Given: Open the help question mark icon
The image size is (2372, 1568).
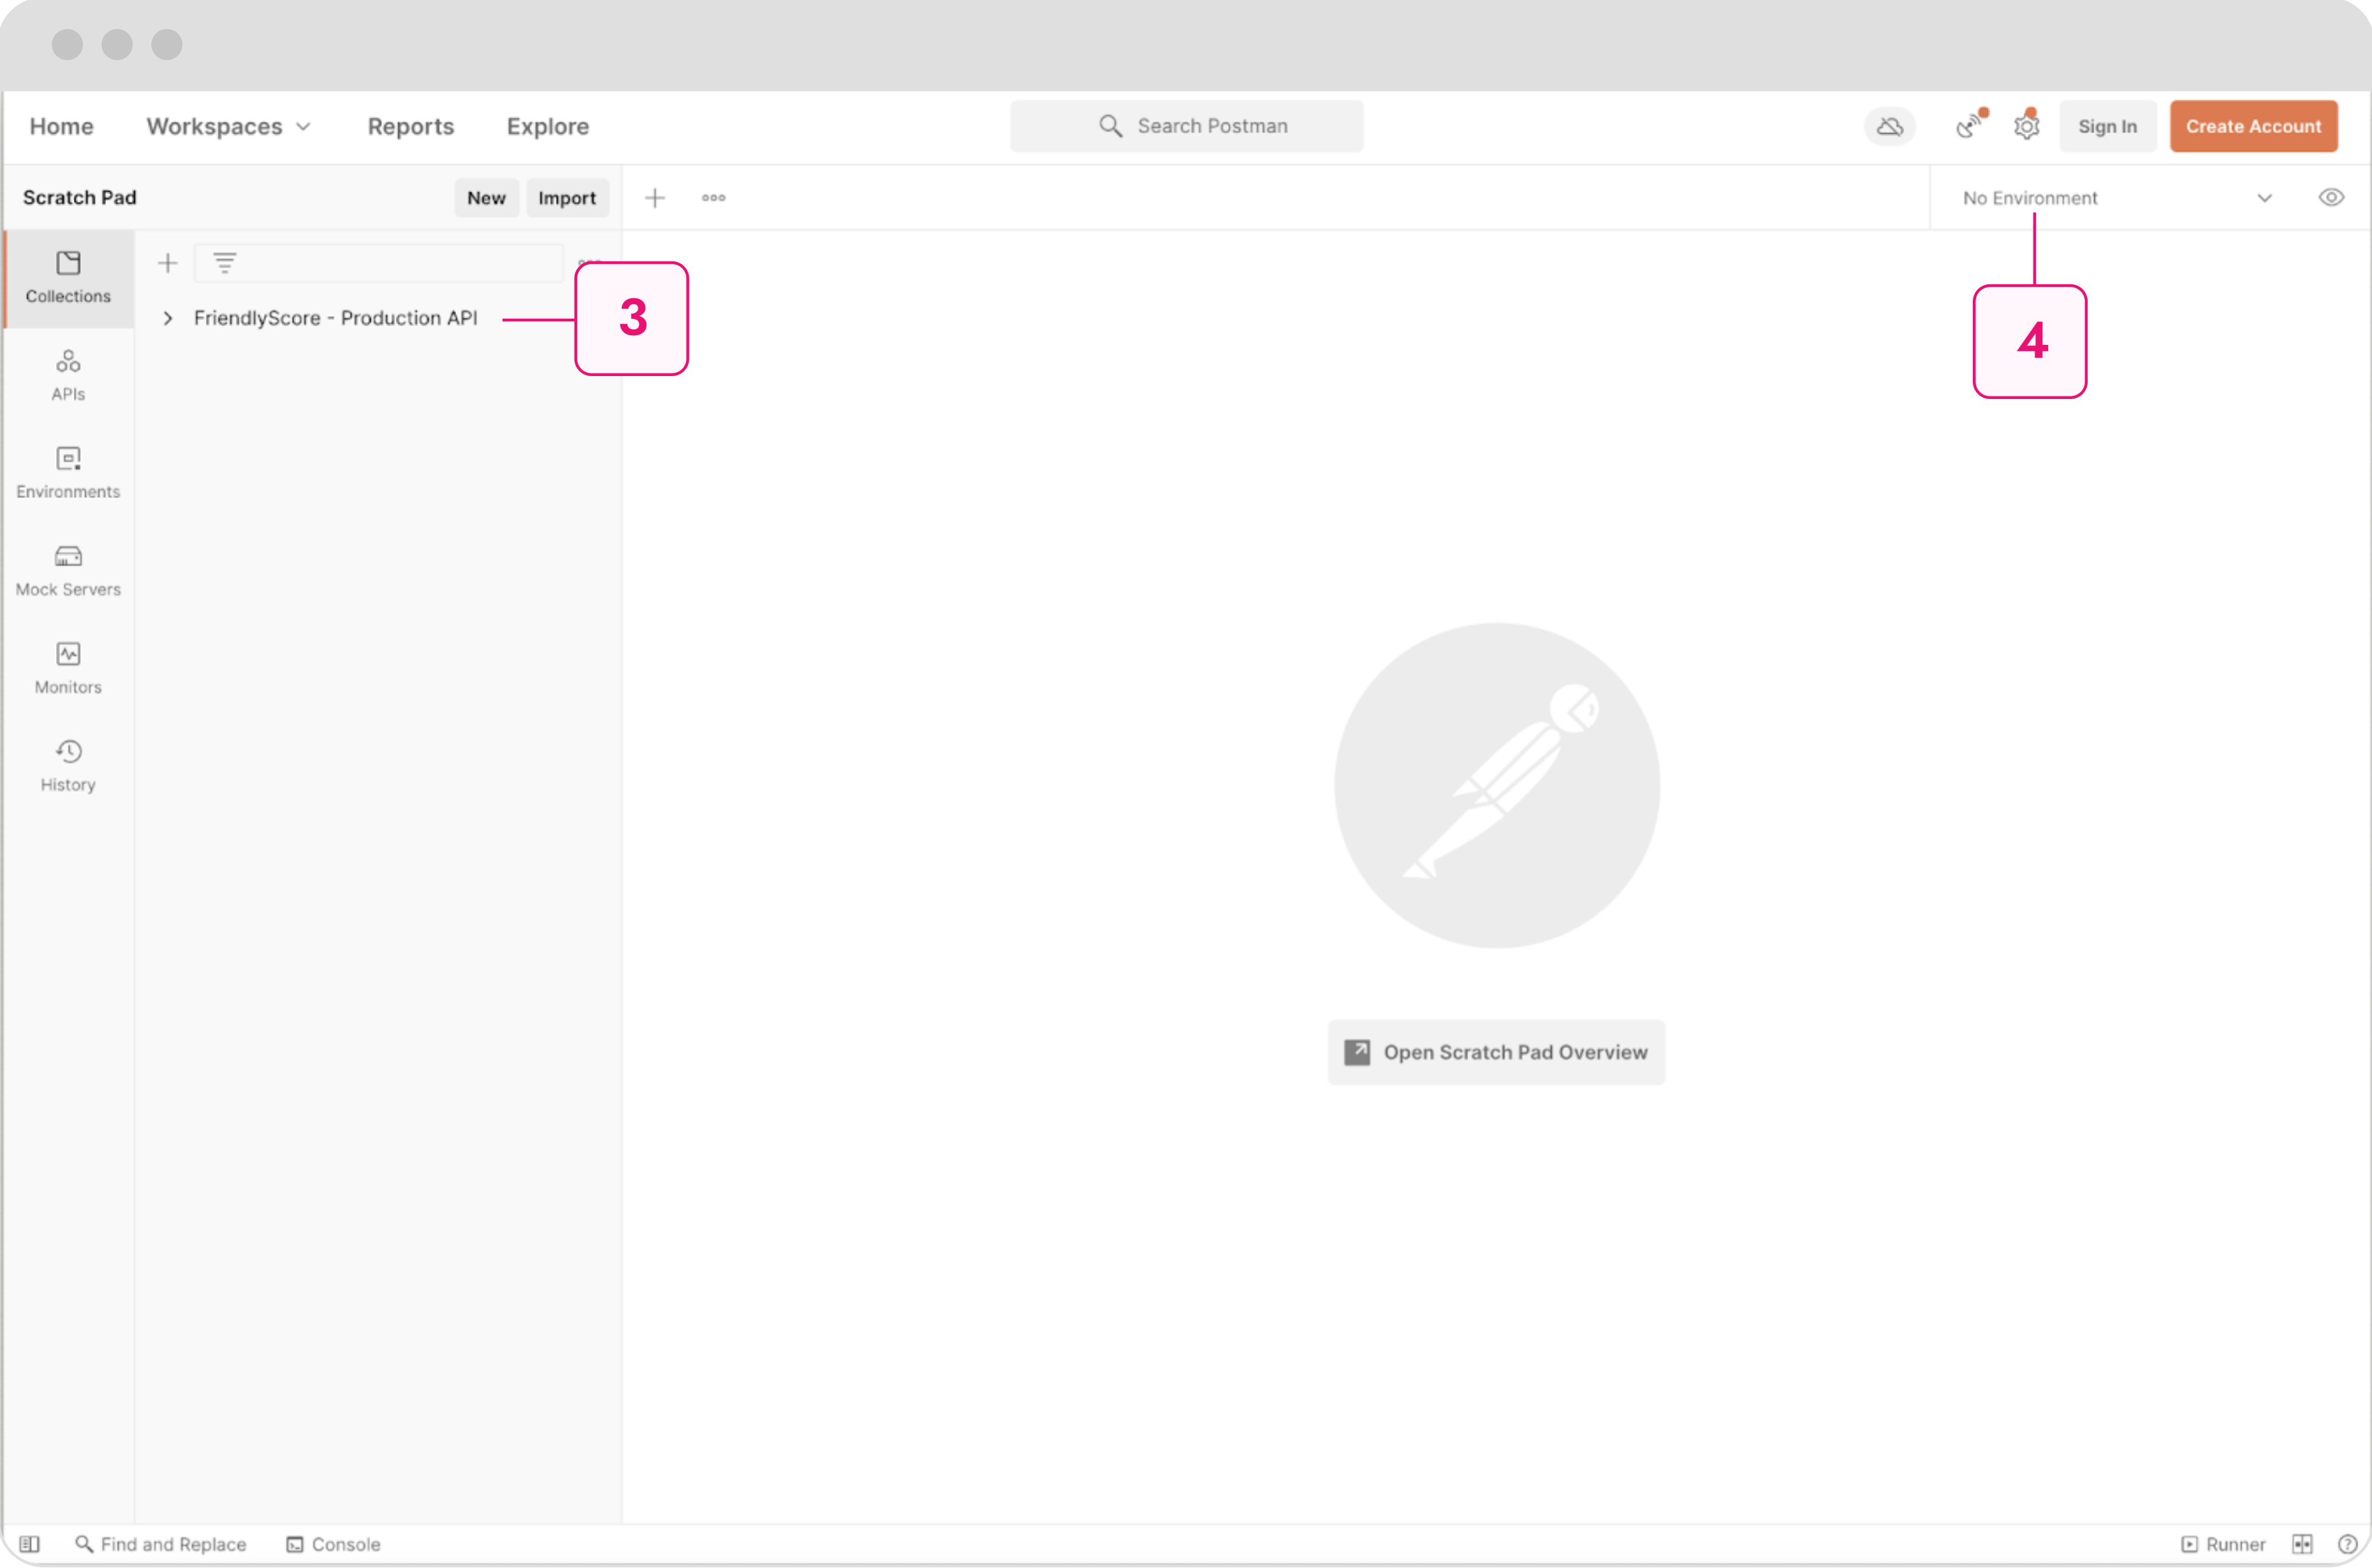Looking at the screenshot, I should tap(2347, 1544).
